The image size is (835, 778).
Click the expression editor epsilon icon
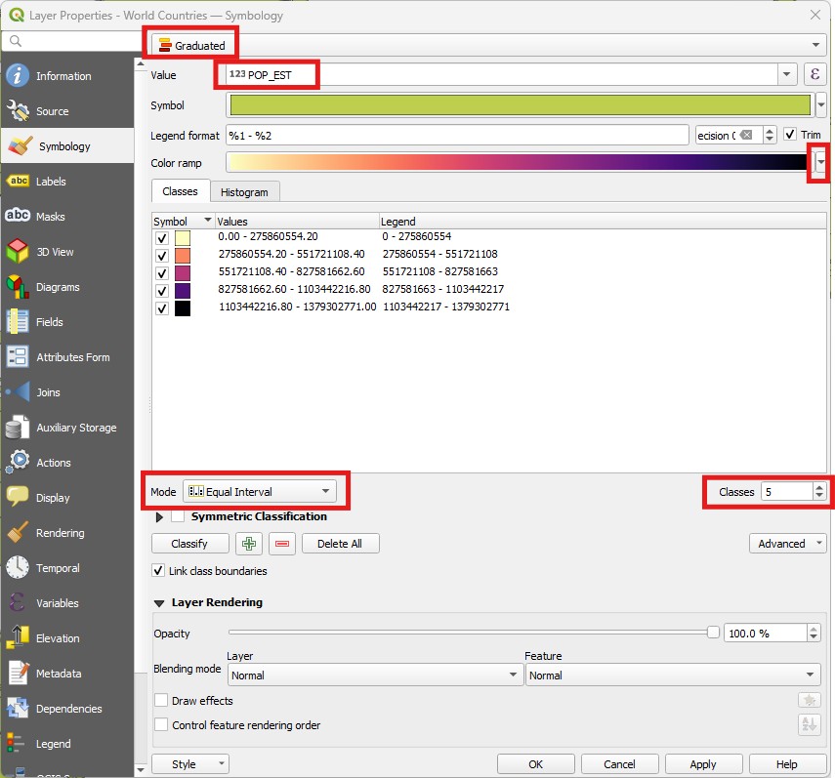point(814,74)
